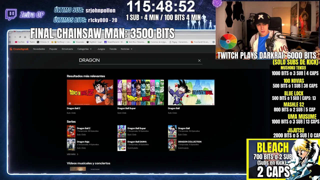Open Dragon Raja series poster
This screenshot has width=320, height=180.
(71, 145)
